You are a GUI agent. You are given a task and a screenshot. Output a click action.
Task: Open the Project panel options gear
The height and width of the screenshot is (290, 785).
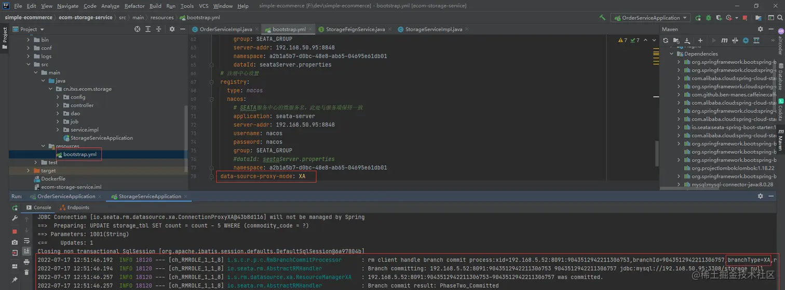tap(172, 29)
